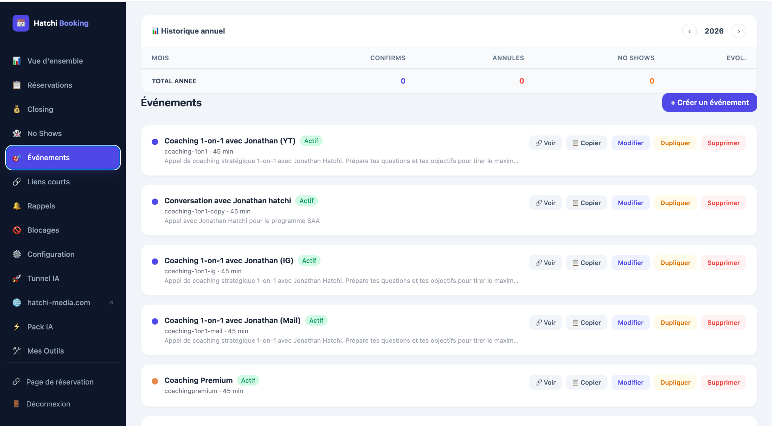Copy link of Coaching 1-on-1 (Mail) event
The image size is (772, 426).
587,323
